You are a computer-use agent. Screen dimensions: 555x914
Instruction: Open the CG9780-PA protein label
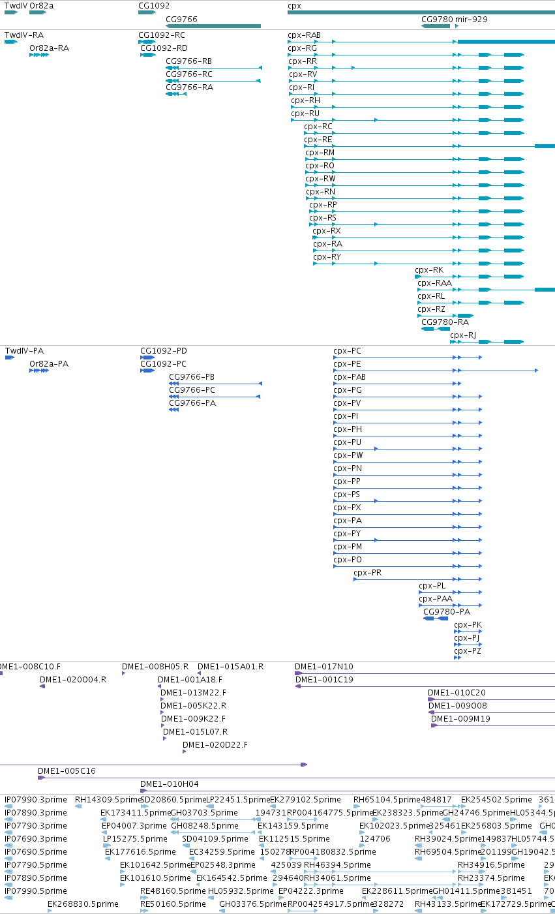click(447, 612)
